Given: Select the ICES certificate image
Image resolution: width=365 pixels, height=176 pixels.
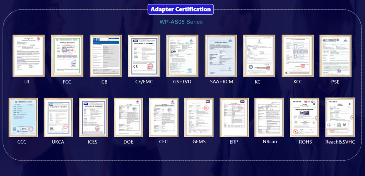Looking at the screenshot, I should point(93,118).
